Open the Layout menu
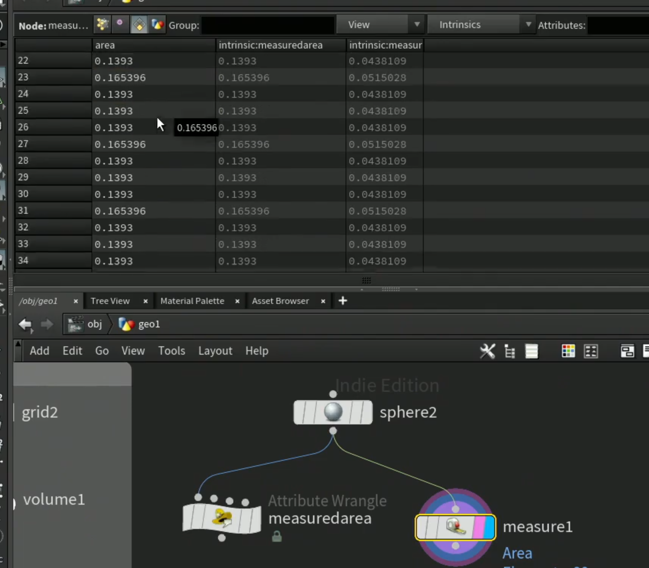 [x=215, y=351]
